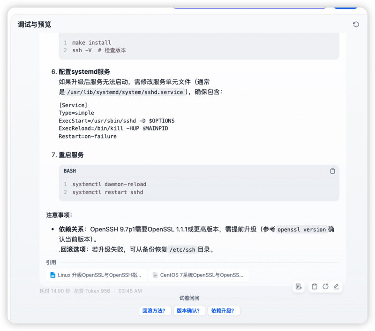Viewport: 375px width, 331px height.
Task: Click heading 7. 重启服务
Action: point(67,155)
